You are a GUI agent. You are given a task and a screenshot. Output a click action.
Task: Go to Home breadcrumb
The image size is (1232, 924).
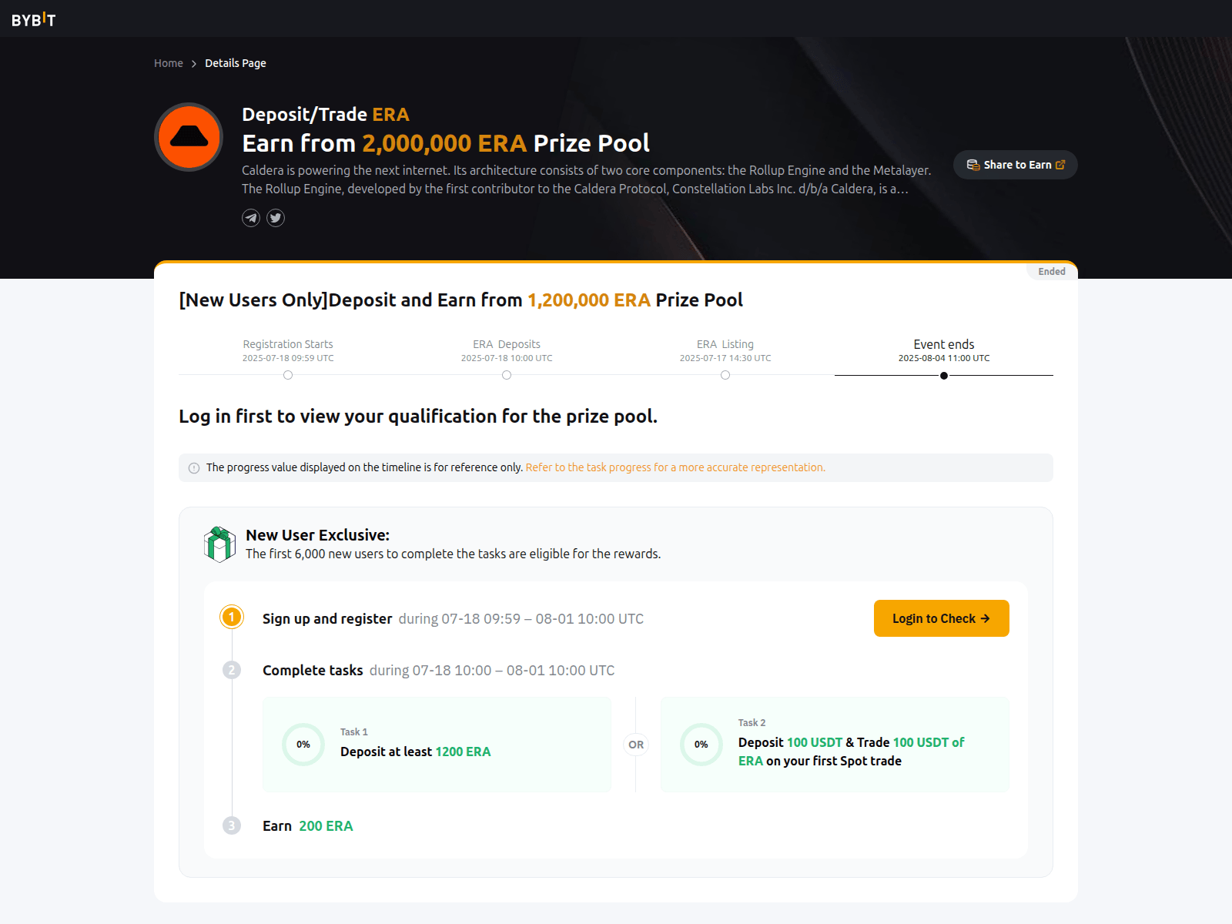click(169, 63)
